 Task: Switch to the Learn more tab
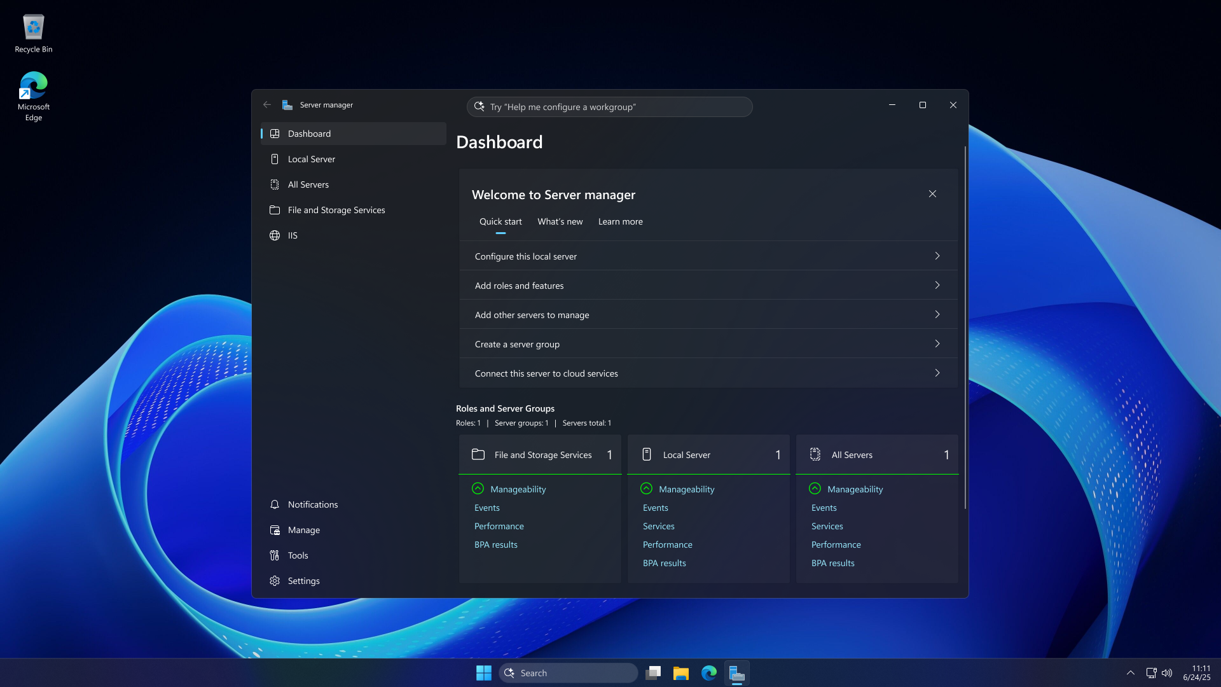tap(620, 221)
